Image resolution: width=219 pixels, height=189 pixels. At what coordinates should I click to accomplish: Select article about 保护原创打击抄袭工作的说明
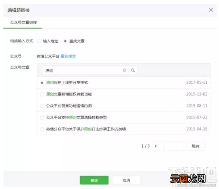coord(42,129)
